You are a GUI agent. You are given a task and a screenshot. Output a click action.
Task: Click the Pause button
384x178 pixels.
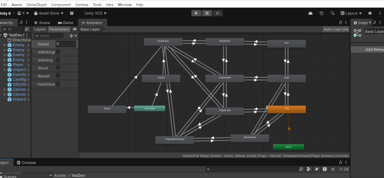pyautogui.click(x=207, y=13)
